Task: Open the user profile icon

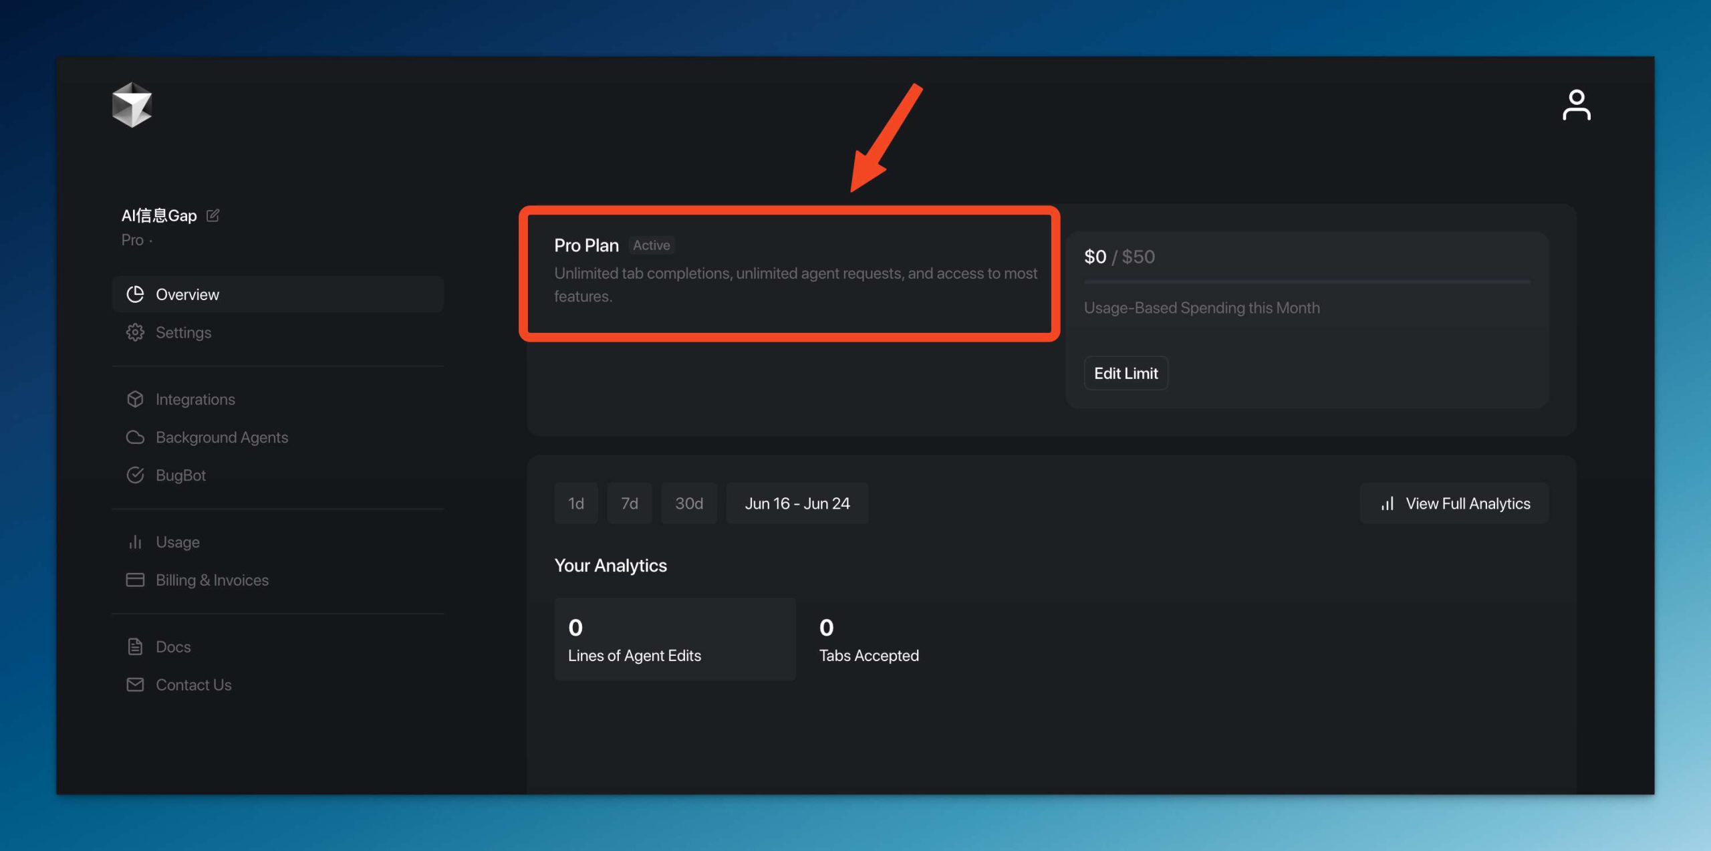Action: click(1576, 106)
